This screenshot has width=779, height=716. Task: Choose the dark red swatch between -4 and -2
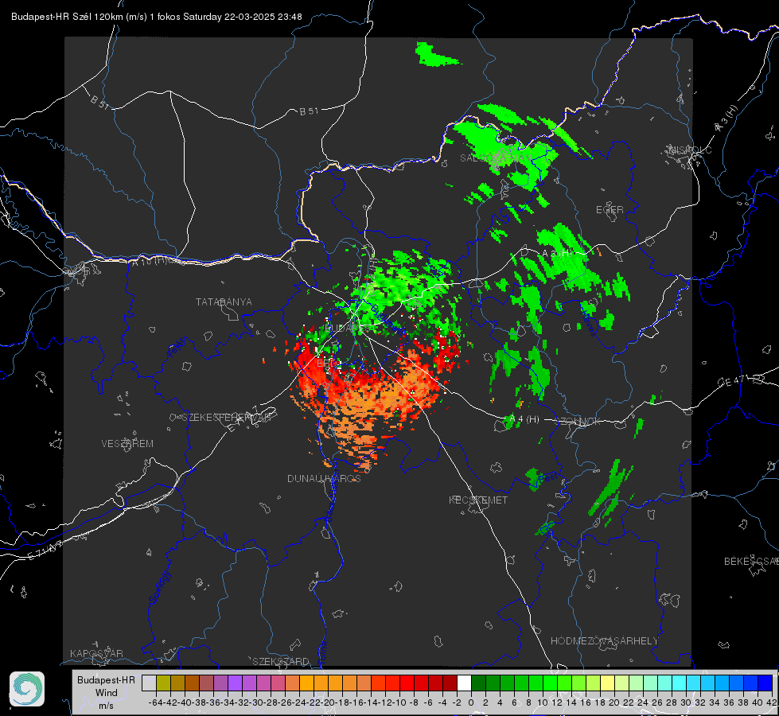click(450, 683)
